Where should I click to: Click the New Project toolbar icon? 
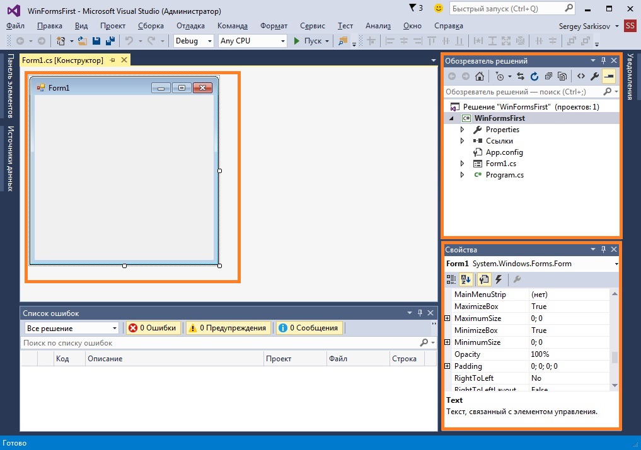(61, 41)
